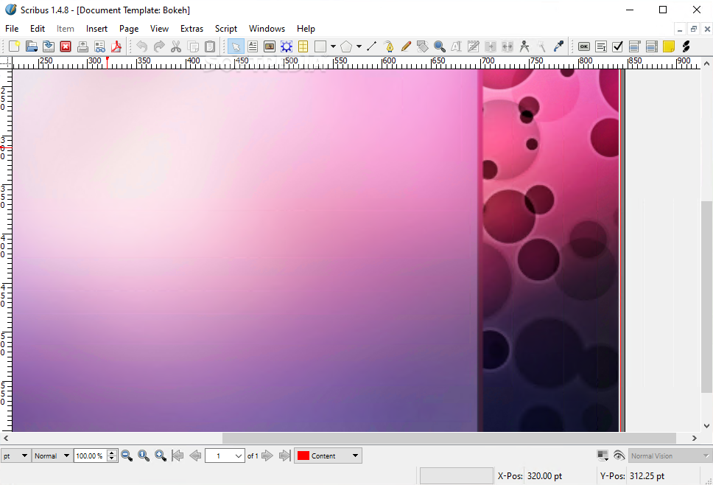Create a new document with New icon
Screen dimensions: 713x485
(14, 46)
